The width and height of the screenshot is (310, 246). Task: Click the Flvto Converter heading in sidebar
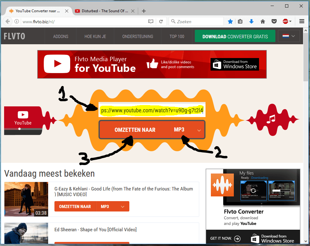pyautogui.click(x=244, y=212)
